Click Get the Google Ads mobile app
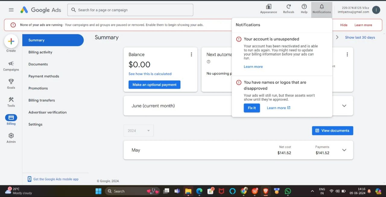This screenshot has height=197, width=386. 56,179
